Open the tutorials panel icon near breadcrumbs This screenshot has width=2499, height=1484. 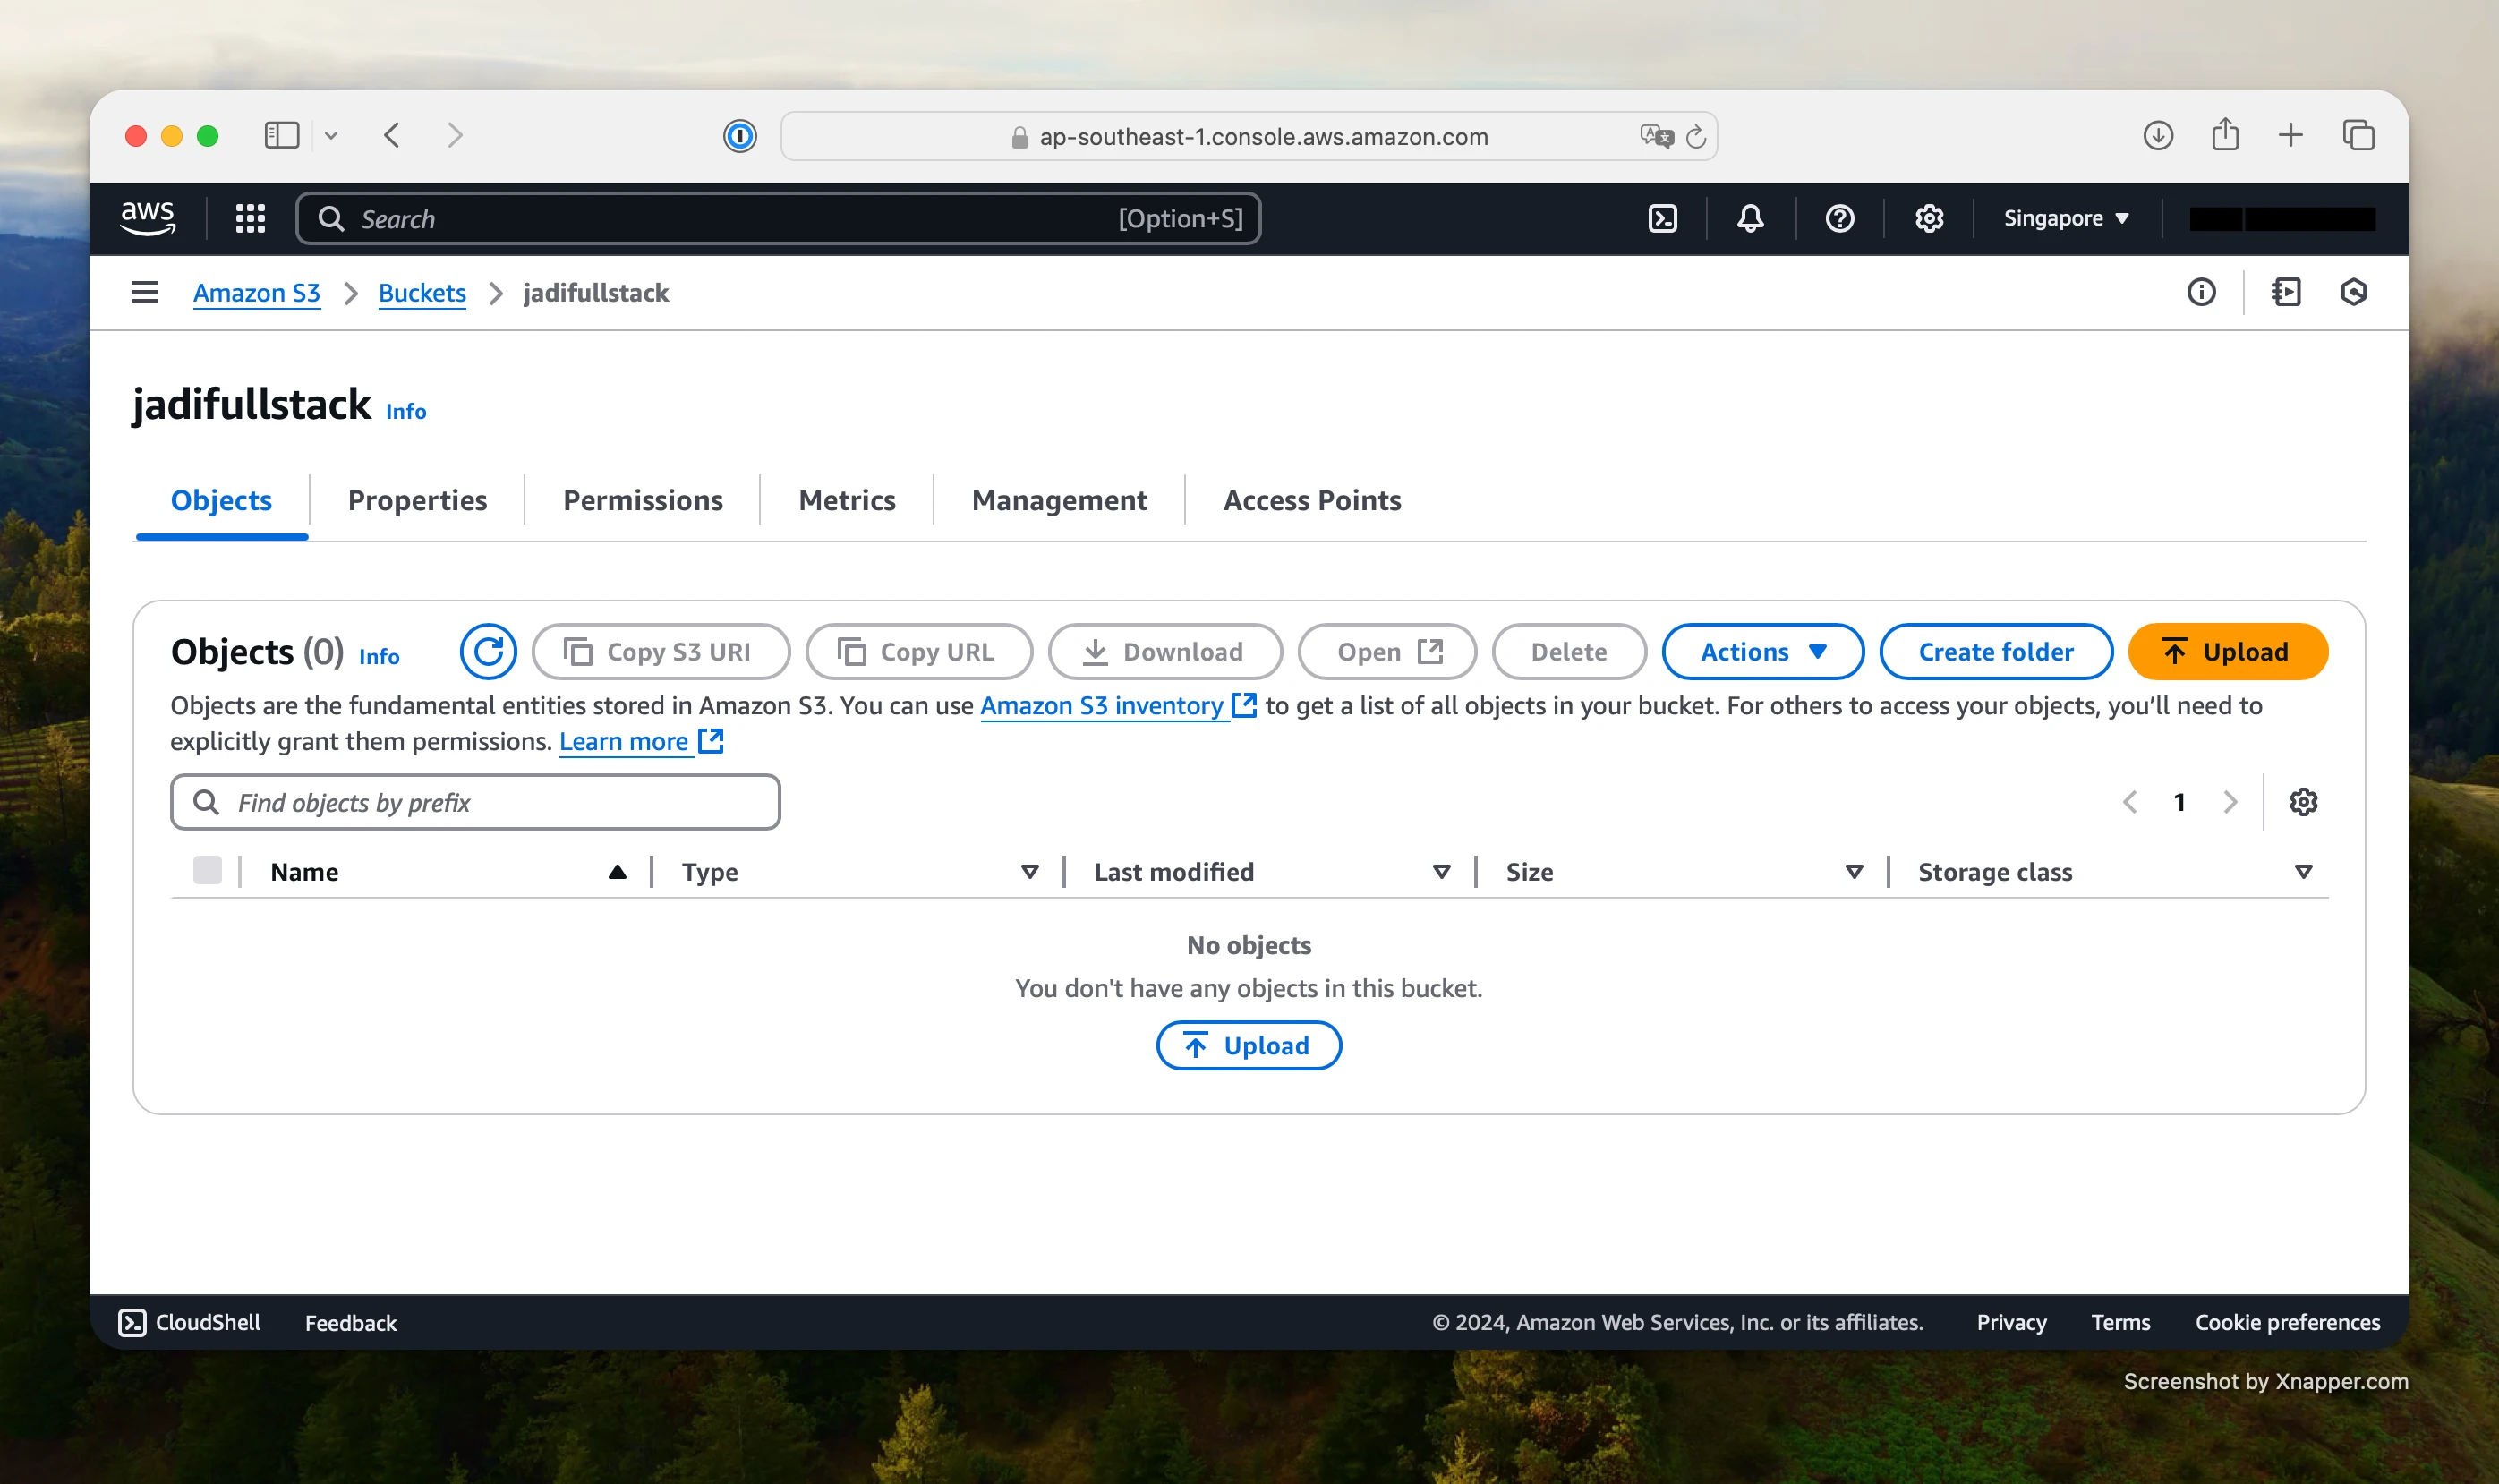2286,292
